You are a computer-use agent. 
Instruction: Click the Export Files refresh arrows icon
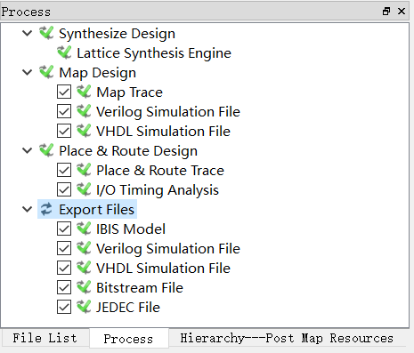tap(46, 209)
